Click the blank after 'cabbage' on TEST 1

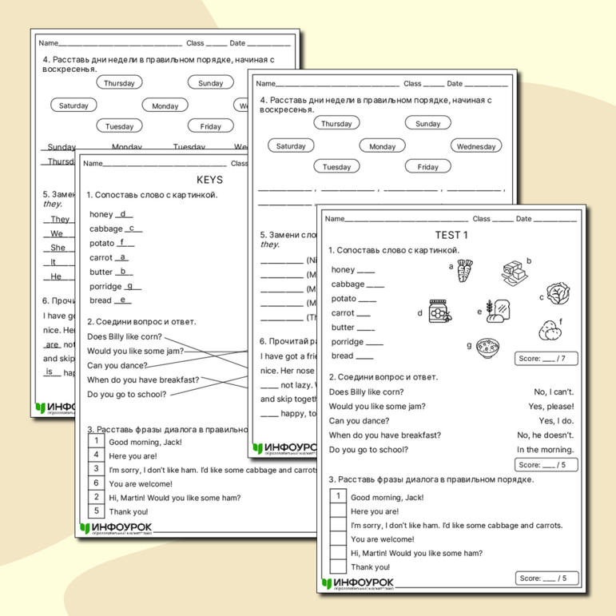(x=376, y=285)
